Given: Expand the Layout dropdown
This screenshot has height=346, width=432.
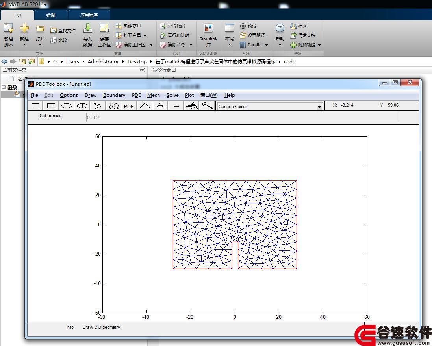Looking at the screenshot, I should tap(230, 45).
